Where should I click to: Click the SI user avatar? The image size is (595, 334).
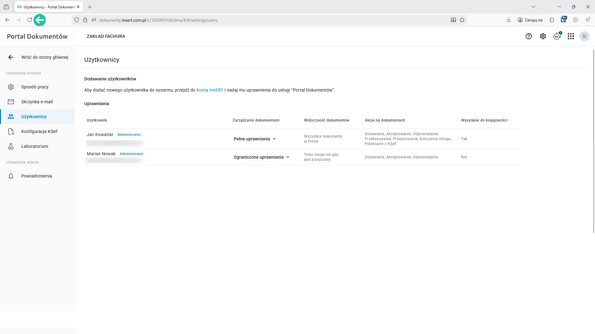[584, 36]
